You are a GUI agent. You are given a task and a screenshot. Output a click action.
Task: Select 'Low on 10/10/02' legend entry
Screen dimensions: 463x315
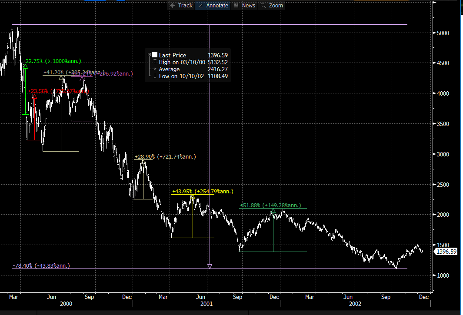(181, 76)
